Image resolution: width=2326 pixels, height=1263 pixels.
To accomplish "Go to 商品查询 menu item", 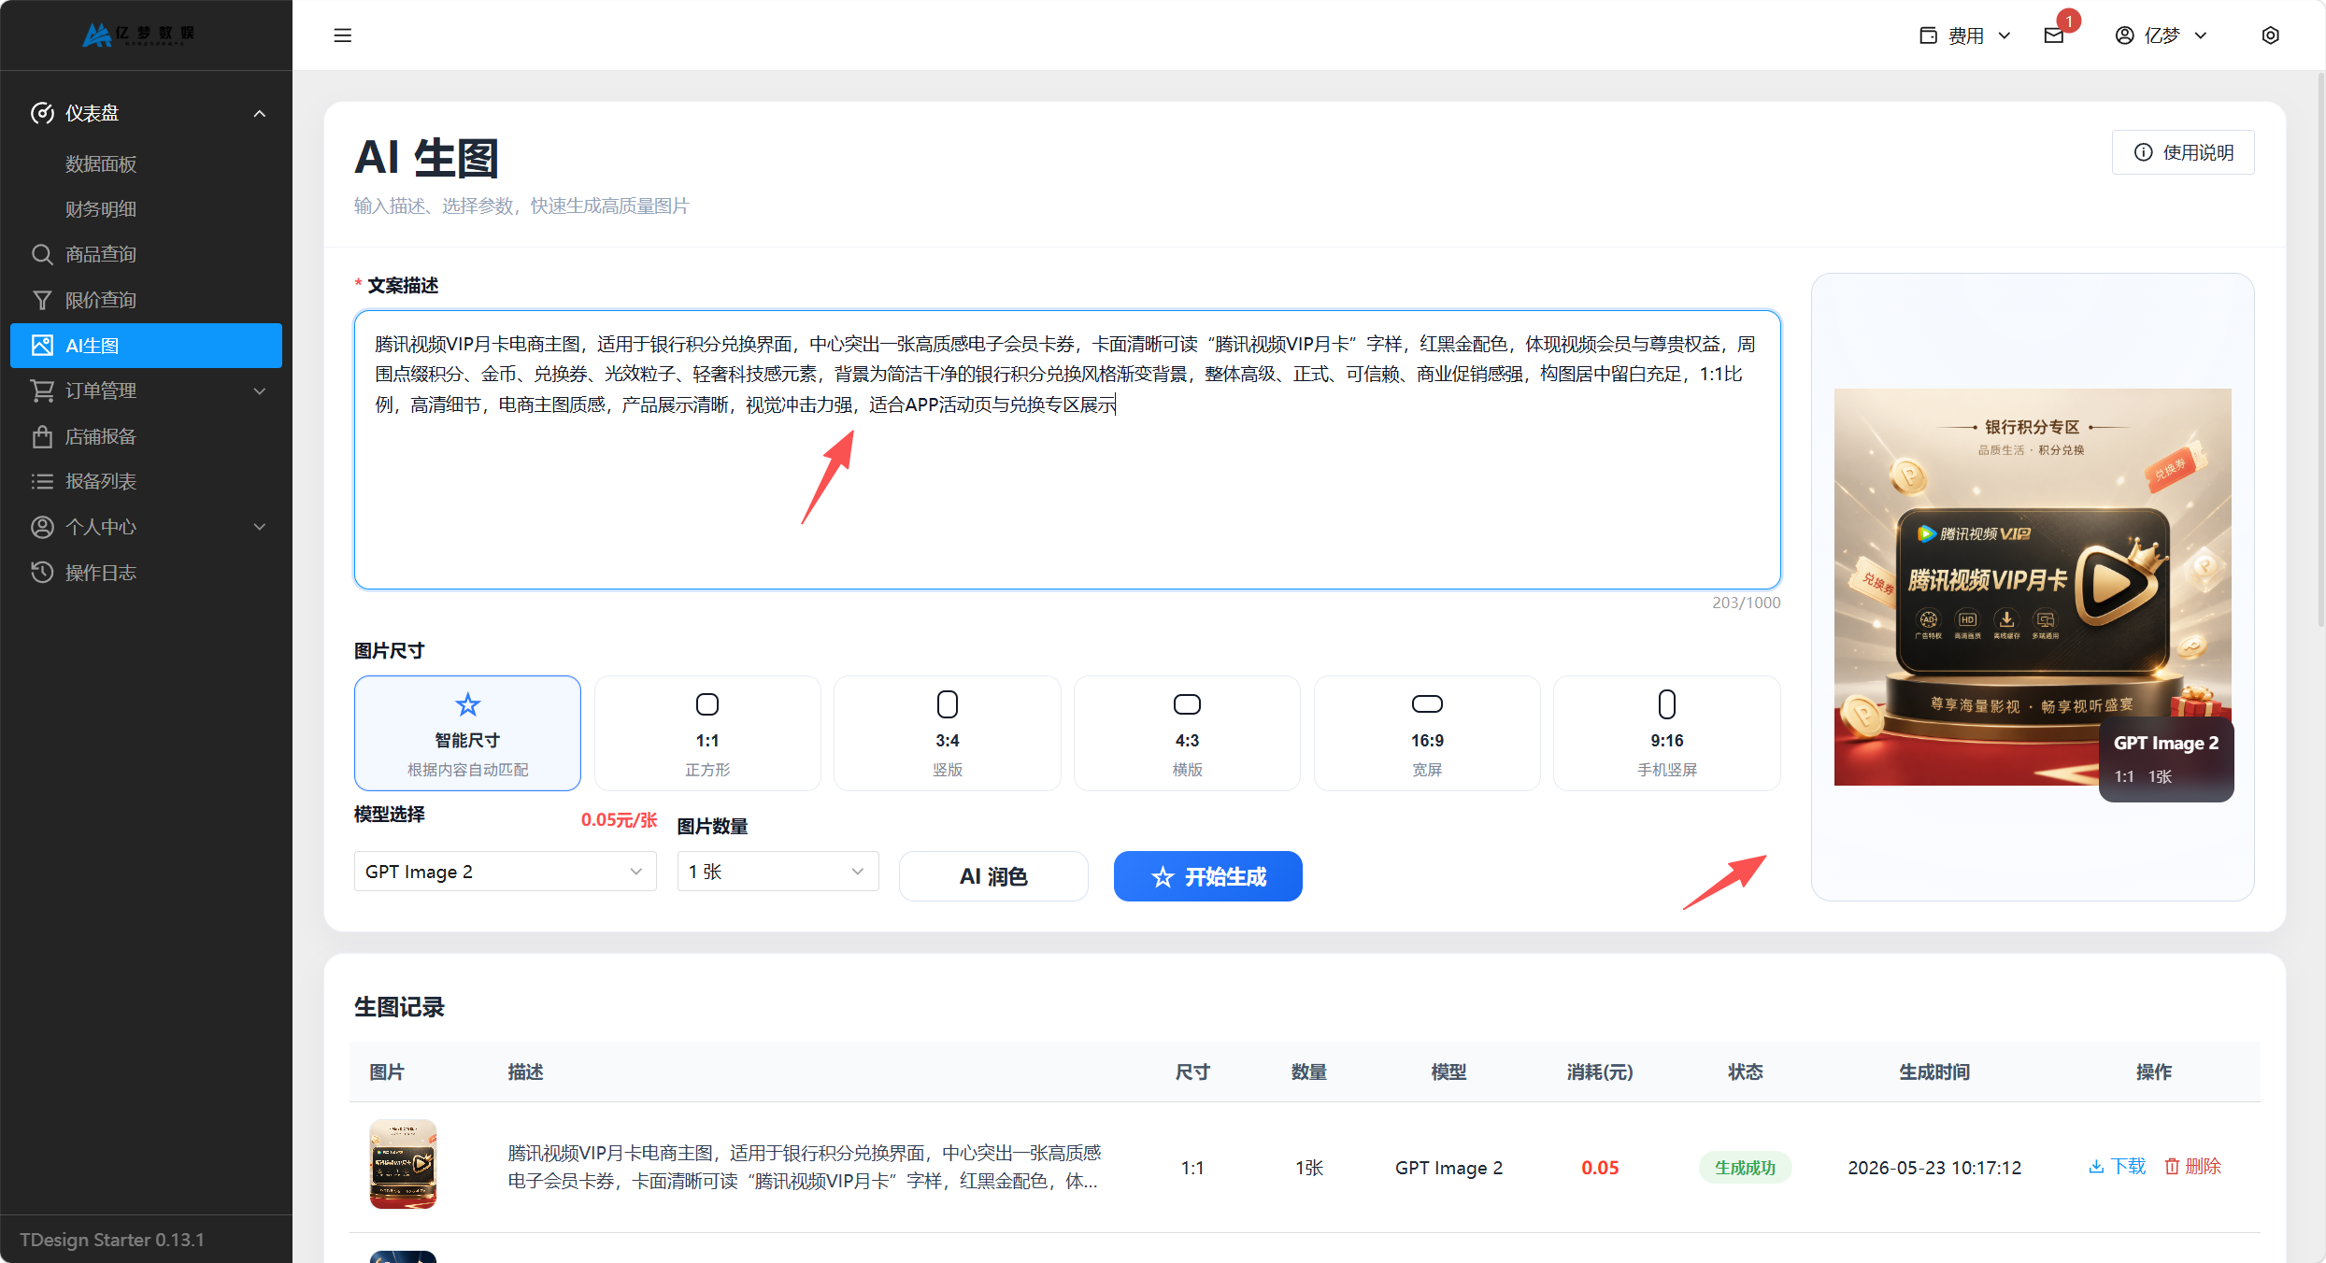I will tap(146, 254).
